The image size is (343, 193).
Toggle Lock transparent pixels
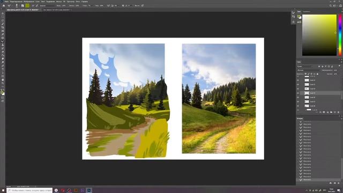pos(305,74)
